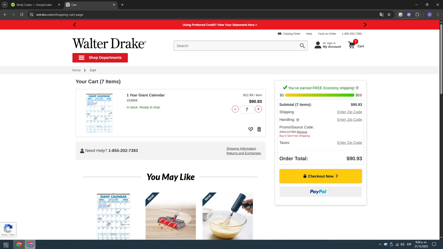The height and width of the screenshot is (249, 443).
Task: Click Enter Zip Code for Handling
Action: 349,120
